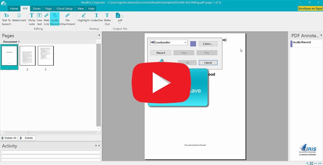This screenshot has width=323, height=165.
Task: Click the Pages scrollbar up arrow
Action: (99, 42)
